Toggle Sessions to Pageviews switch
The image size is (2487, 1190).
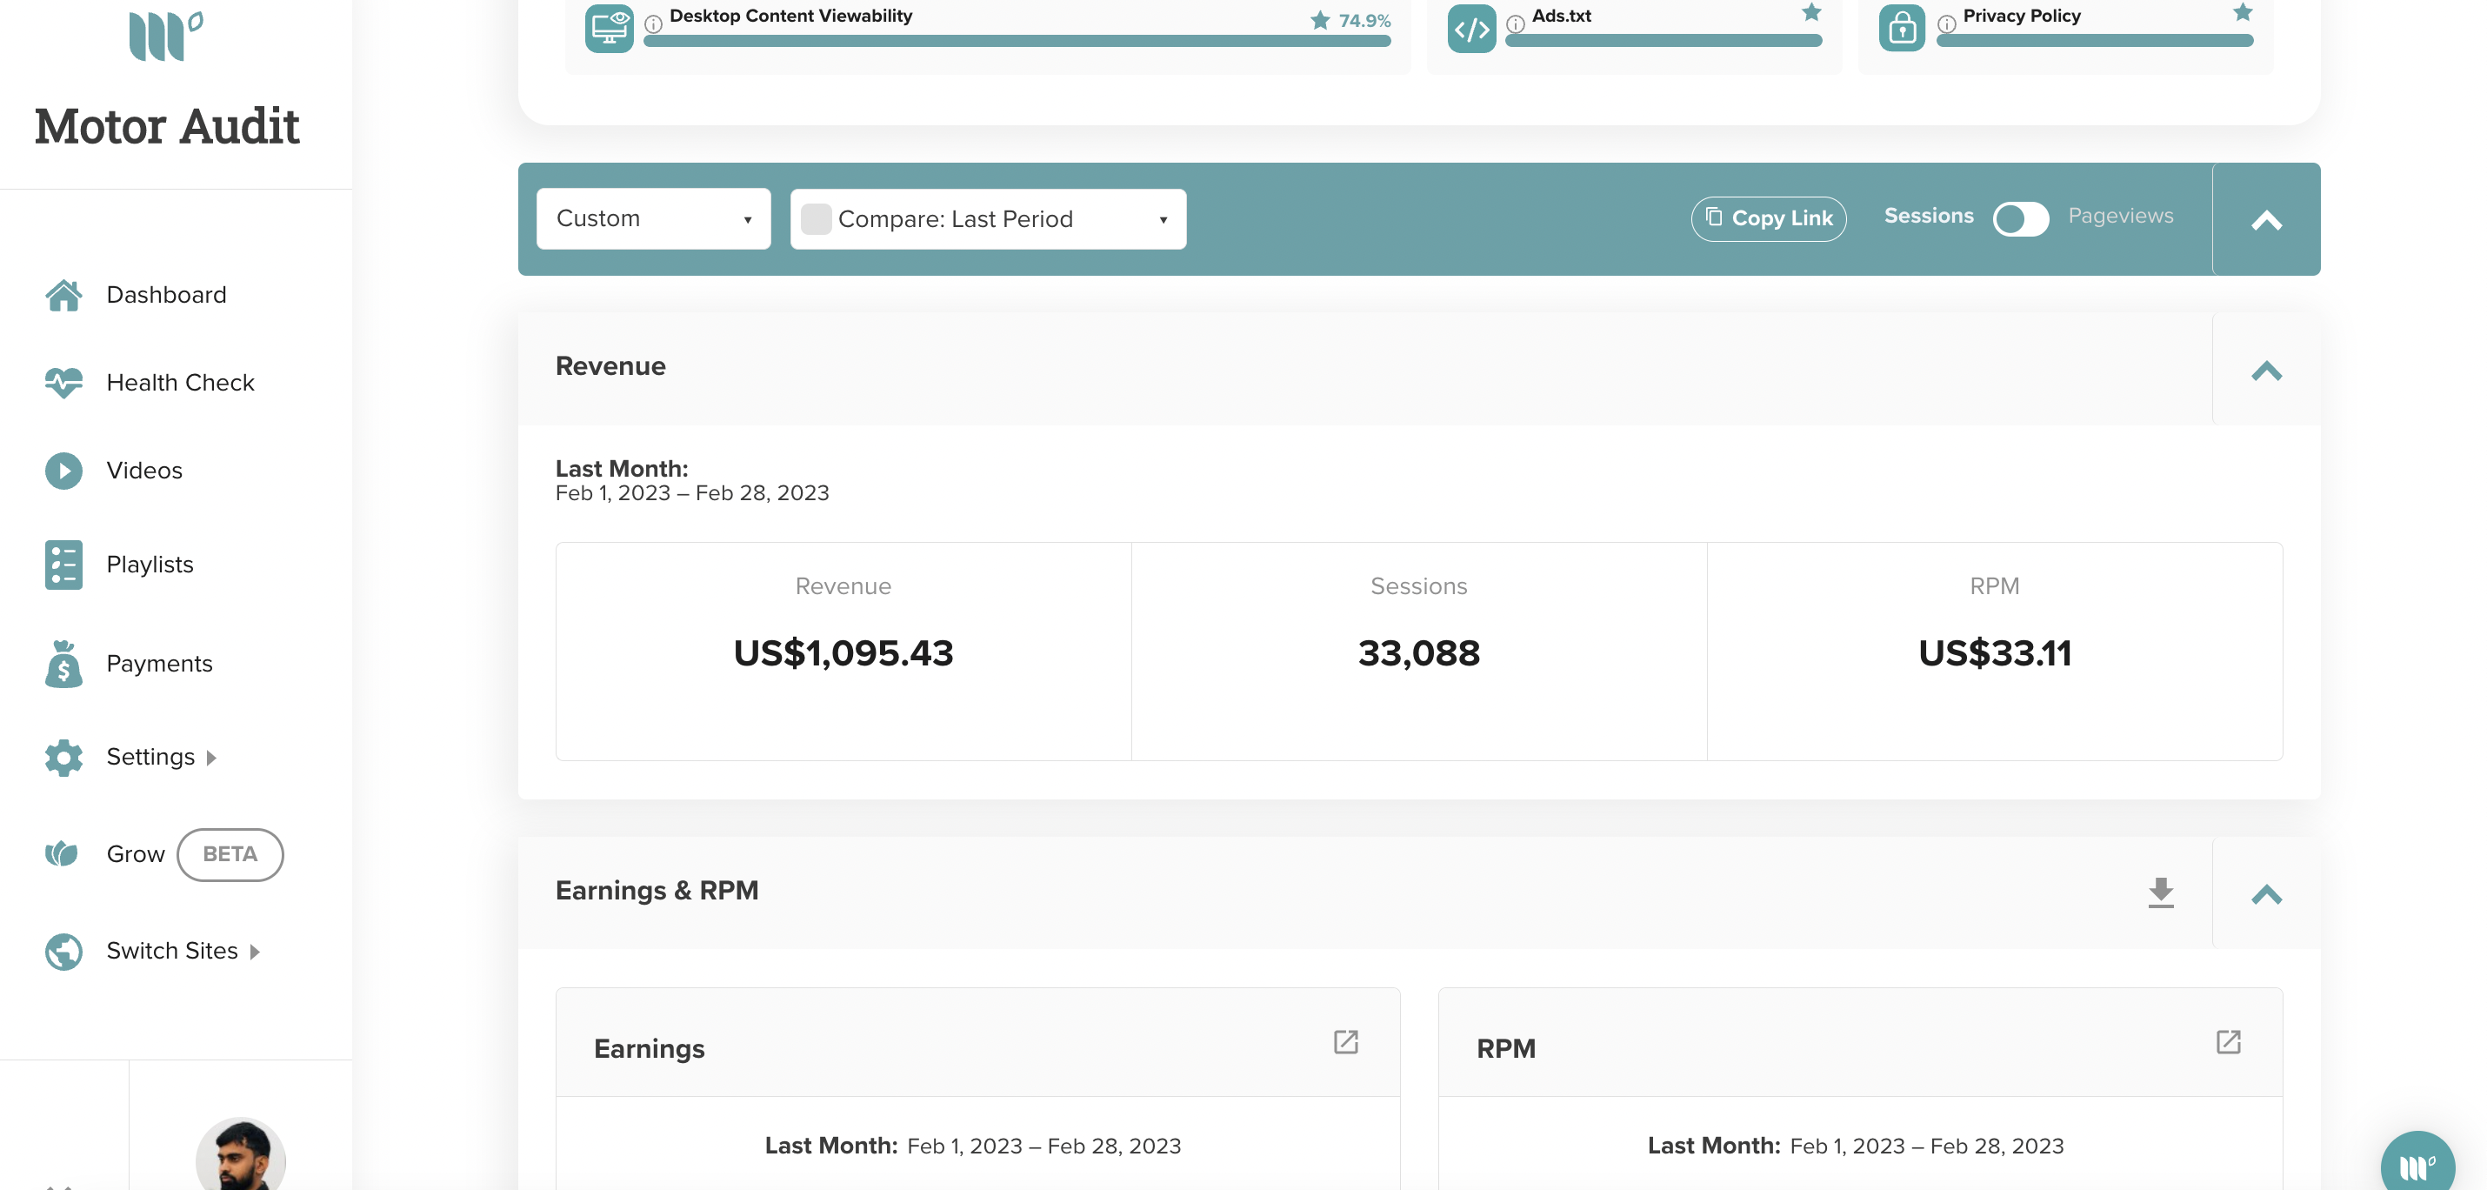(2021, 218)
